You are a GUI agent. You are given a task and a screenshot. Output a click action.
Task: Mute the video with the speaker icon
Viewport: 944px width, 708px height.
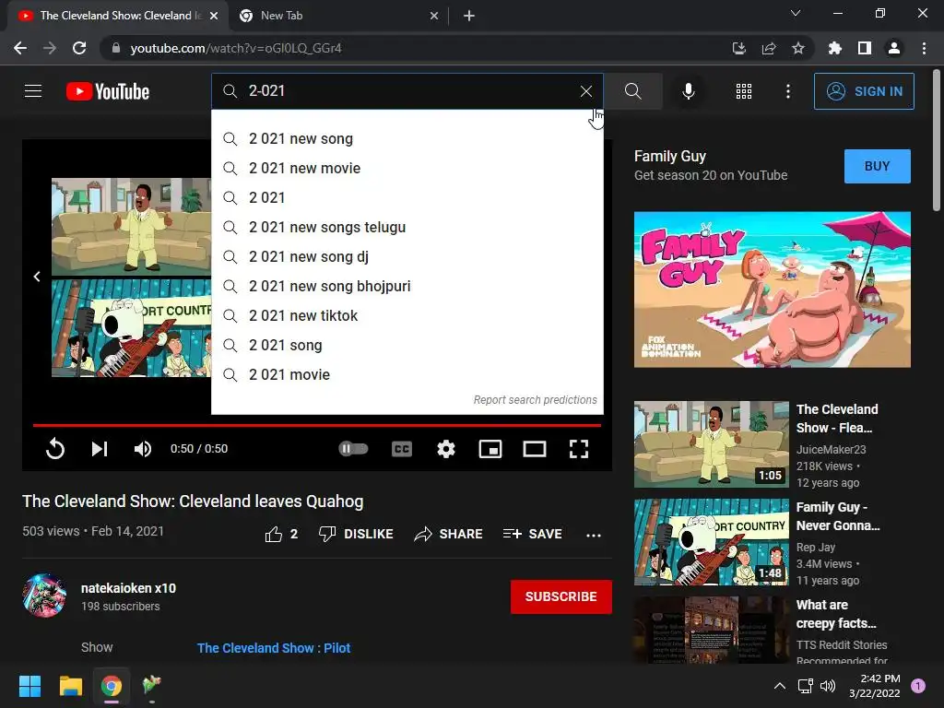click(143, 449)
